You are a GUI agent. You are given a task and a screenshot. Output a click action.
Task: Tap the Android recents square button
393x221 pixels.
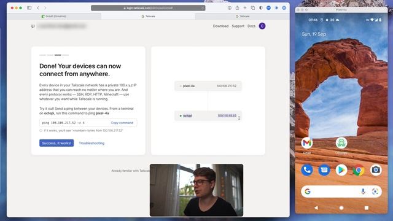[367, 207]
